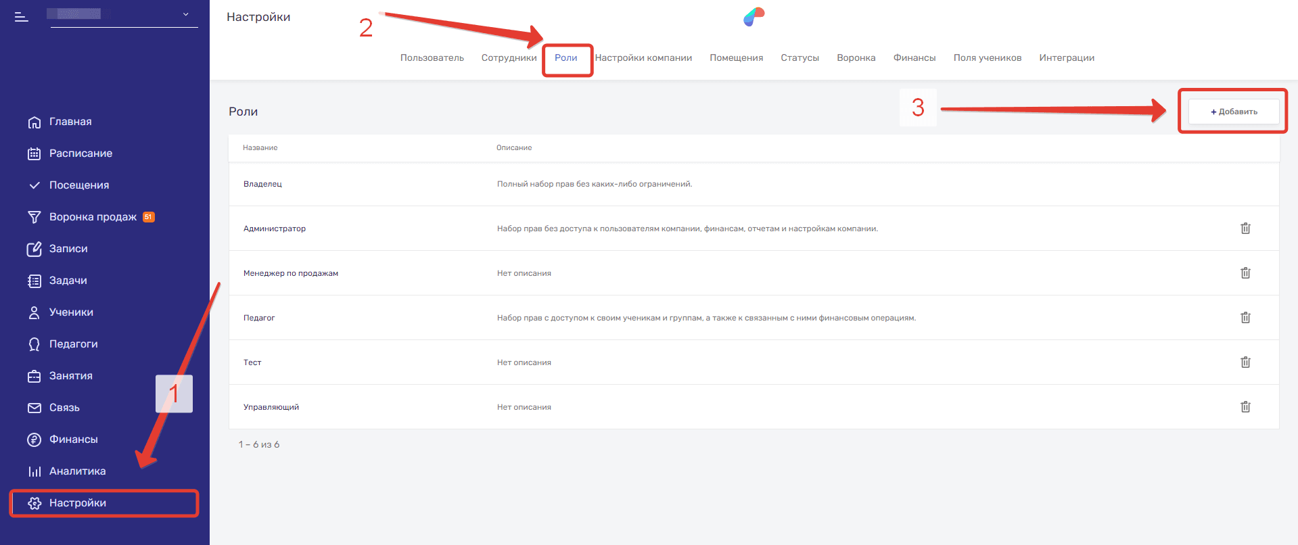Image resolution: width=1298 pixels, height=545 pixels.
Task: Click the hamburger menu icon in sidebar
Action: [x=22, y=17]
